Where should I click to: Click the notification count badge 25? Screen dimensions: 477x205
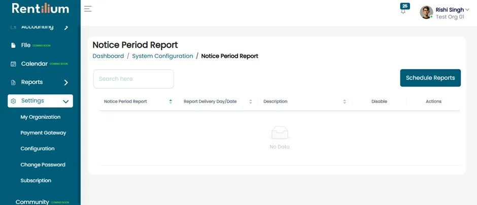405,6
